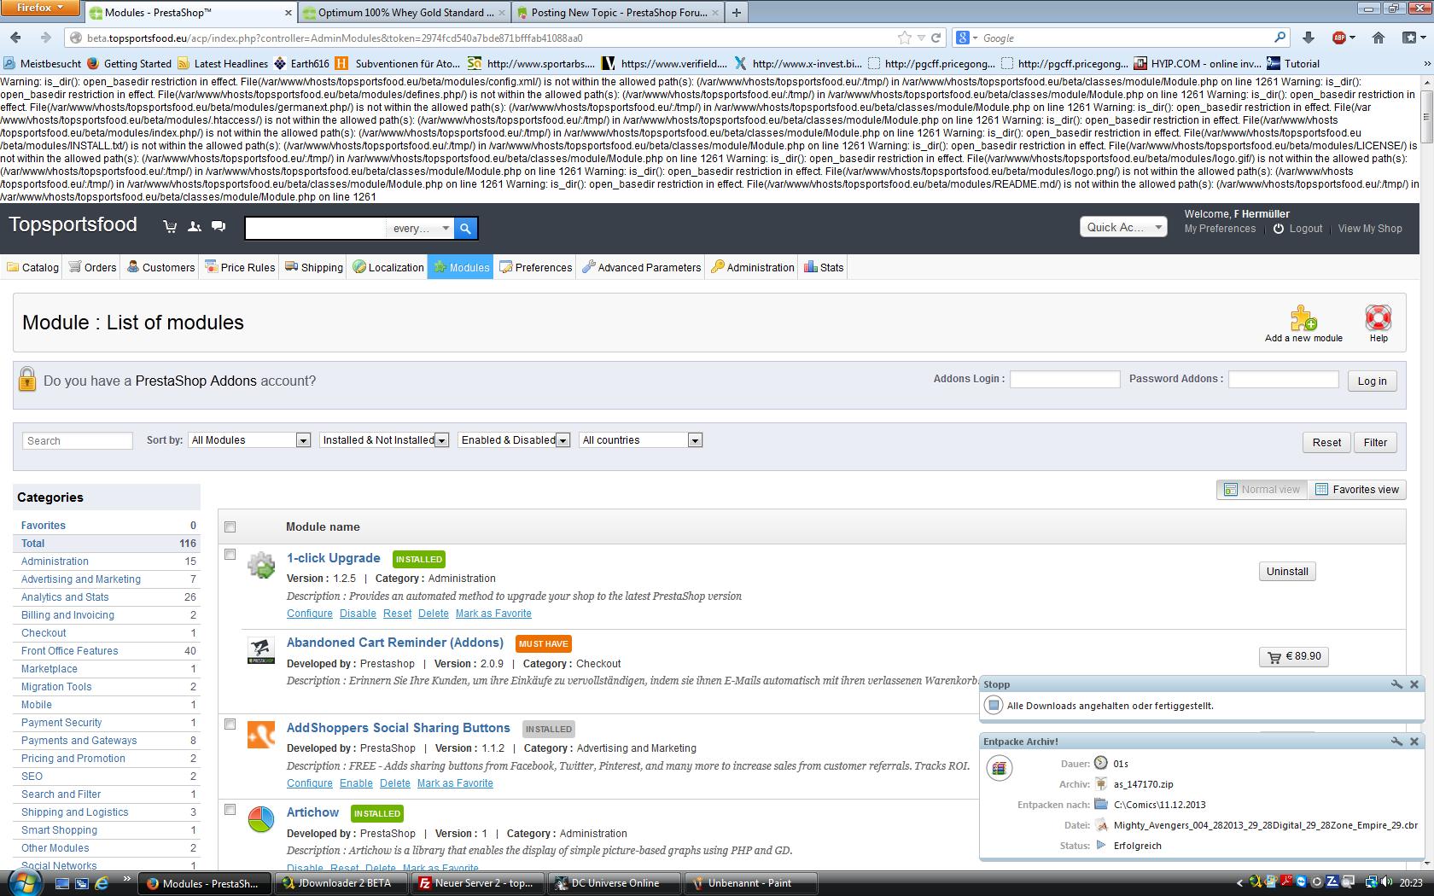The width and height of the screenshot is (1434, 896).
Task: Click the 1-click Upgrade module icon
Action: click(x=261, y=565)
